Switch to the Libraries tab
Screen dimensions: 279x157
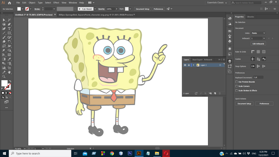pyautogui.click(x=251, y=17)
